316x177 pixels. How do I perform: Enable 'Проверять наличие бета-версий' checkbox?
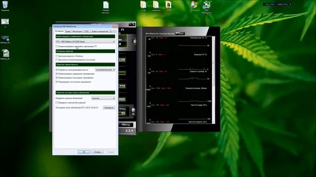tap(57, 103)
